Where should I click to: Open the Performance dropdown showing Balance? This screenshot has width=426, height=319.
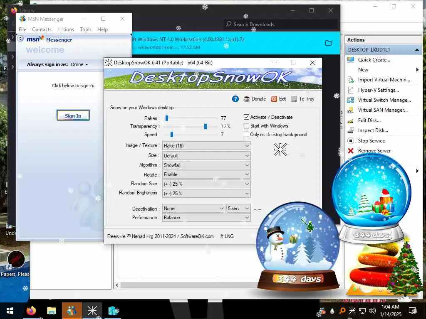pos(206,218)
